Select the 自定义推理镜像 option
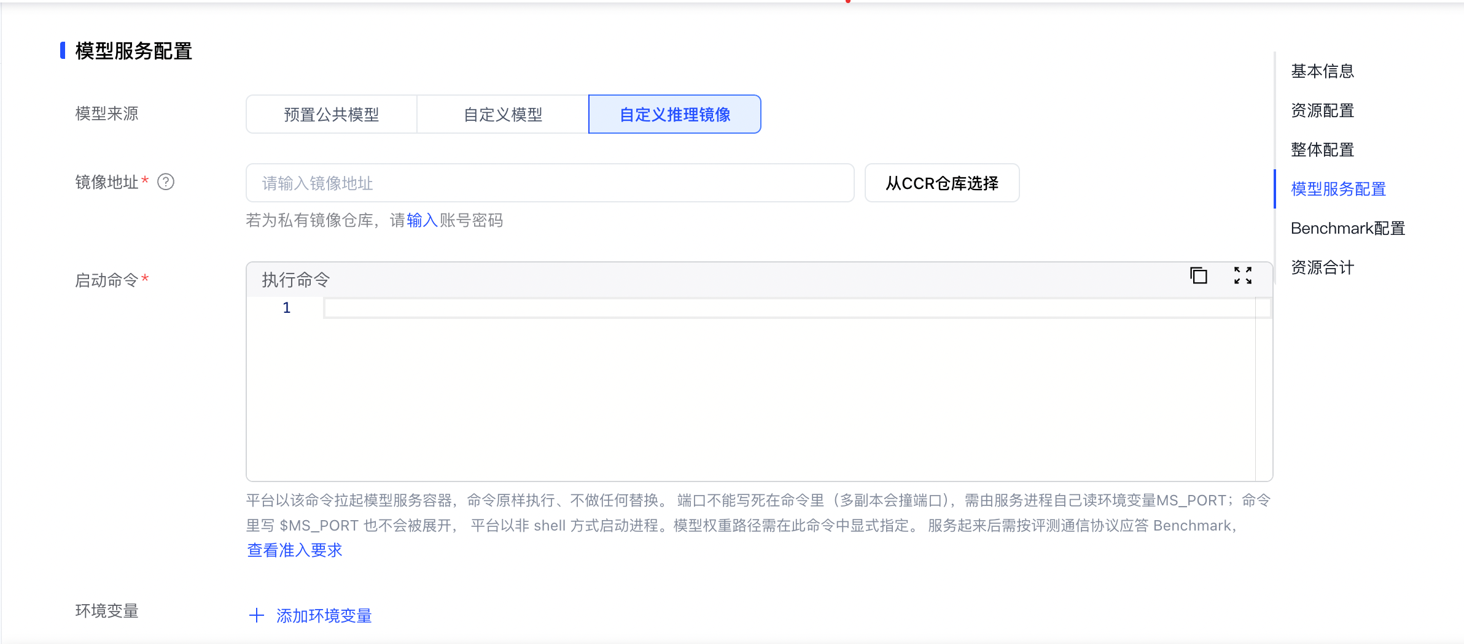Image resolution: width=1464 pixels, height=644 pixels. [x=675, y=114]
